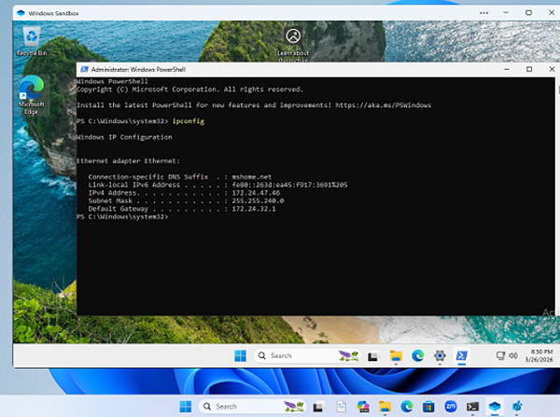Click the Search box in the sandbox taskbar
This screenshot has height=417, width=560.
tap(307, 355)
